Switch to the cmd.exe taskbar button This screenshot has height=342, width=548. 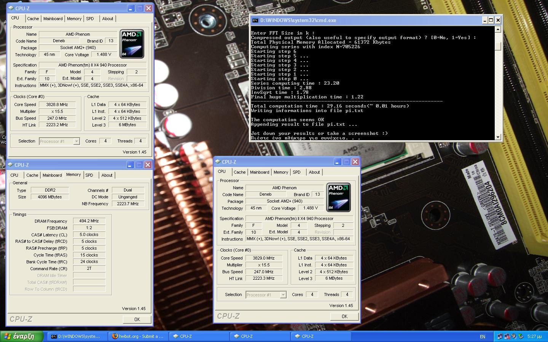tap(78, 336)
